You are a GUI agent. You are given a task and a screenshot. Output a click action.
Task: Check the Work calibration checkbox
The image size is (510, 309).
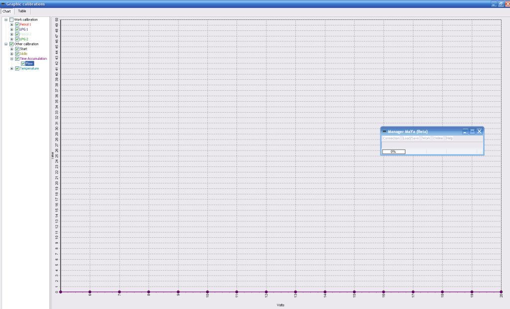click(11, 19)
